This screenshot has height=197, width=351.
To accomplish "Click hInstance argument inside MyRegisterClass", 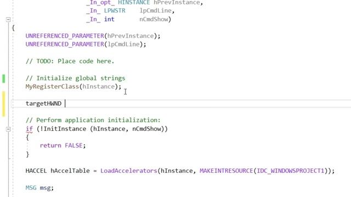I will 99,86.
